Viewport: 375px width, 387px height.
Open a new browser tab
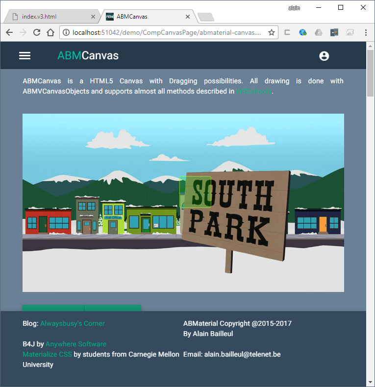(206, 17)
